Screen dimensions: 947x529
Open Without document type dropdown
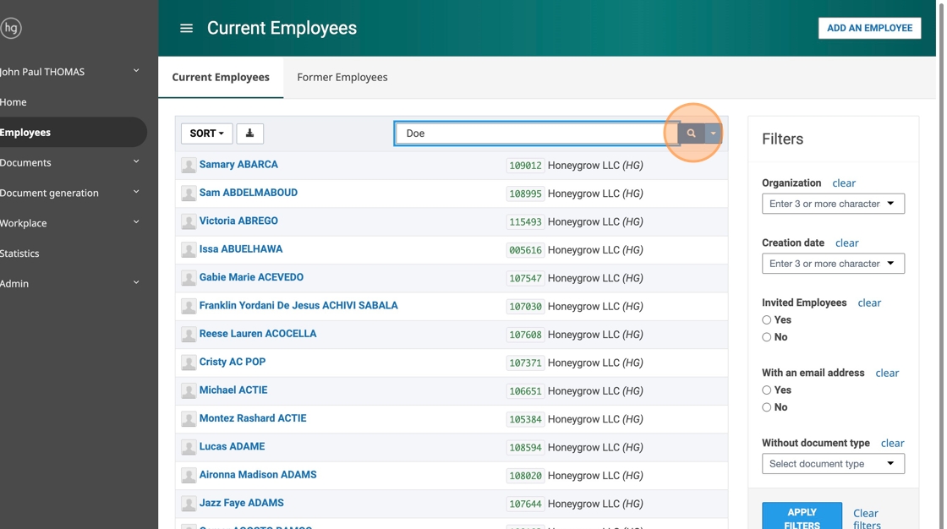(x=833, y=464)
